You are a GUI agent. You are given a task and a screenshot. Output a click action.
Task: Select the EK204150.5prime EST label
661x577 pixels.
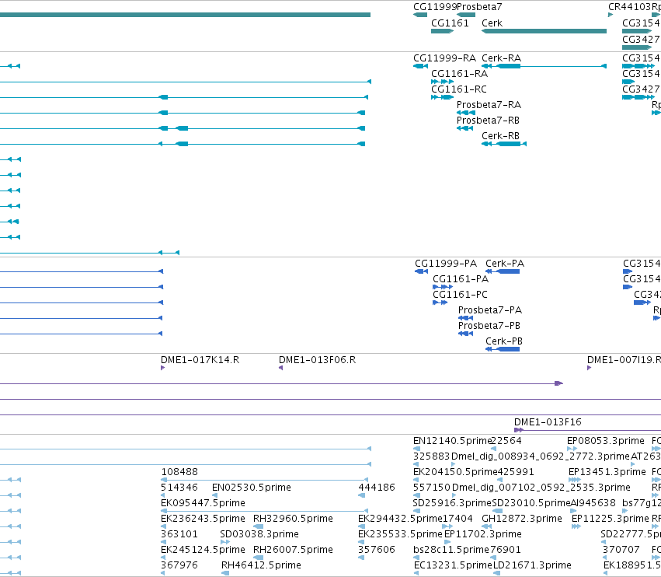[455, 472]
